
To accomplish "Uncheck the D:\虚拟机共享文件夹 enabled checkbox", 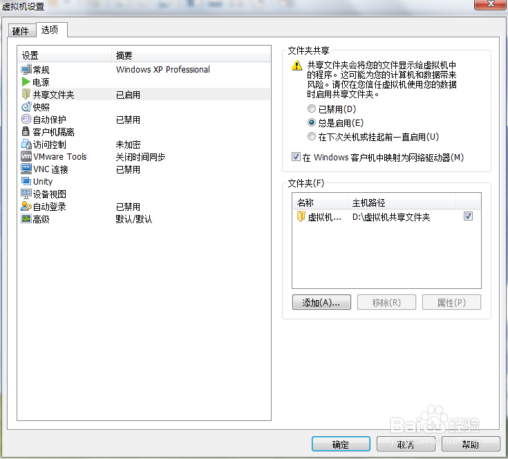I will point(468,216).
